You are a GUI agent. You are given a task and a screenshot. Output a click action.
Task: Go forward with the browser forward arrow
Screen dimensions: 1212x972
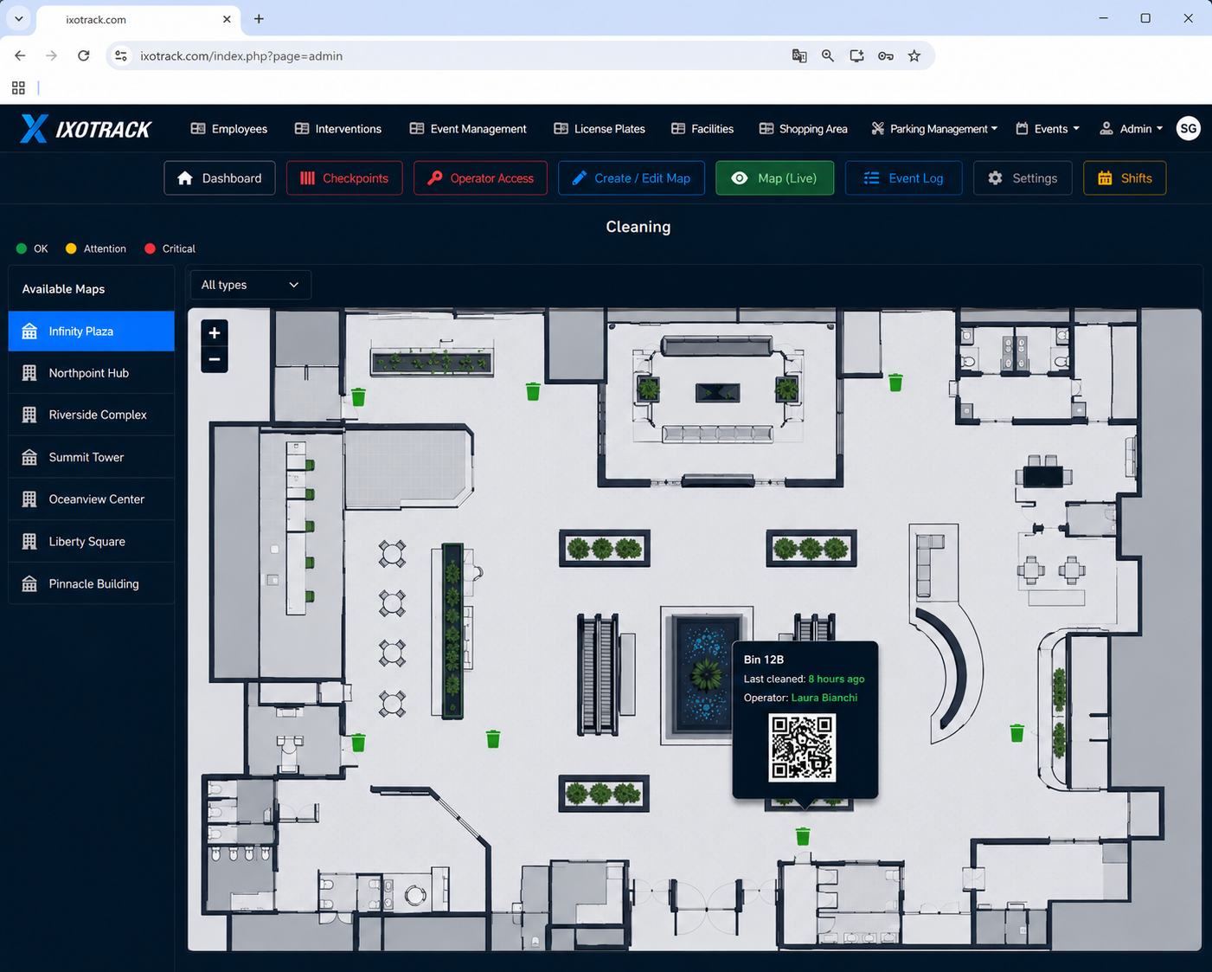click(51, 55)
